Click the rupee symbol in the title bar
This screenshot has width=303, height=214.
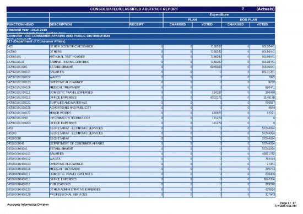point(243,9)
